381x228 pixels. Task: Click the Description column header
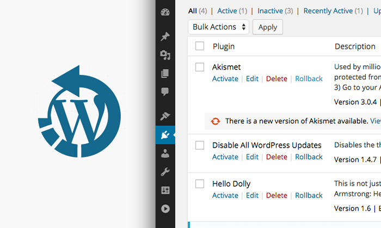(x=355, y=47)
